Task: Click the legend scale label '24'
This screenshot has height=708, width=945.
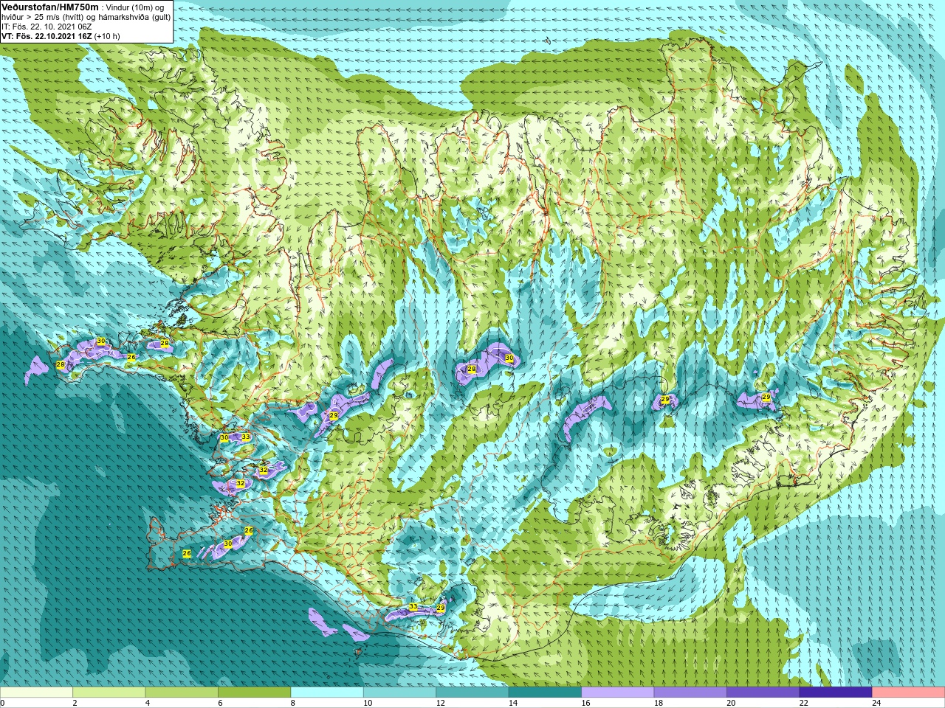Action: click(877, 704)
